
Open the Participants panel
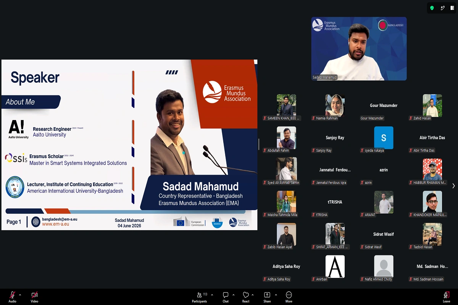pyautogui.click(x=200, y=297)
